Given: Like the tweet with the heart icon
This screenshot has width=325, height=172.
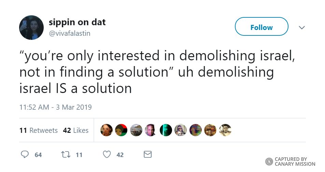Looking at the screenshot, I should pos(107,155).
